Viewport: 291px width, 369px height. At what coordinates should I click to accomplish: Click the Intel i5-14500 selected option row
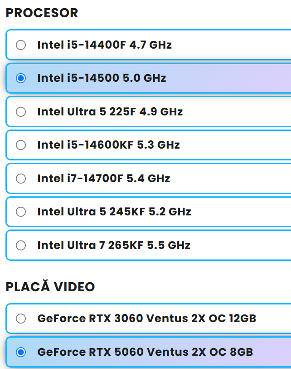pyautogui.click(x=136, y=78)
